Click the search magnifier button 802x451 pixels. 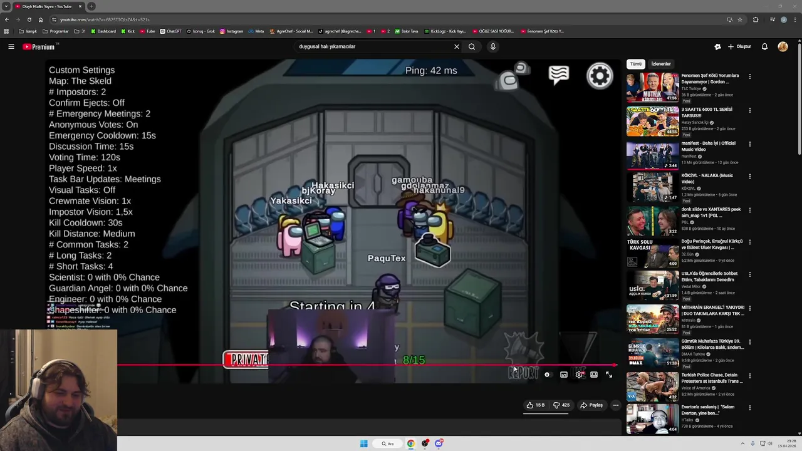pos(472,46)
